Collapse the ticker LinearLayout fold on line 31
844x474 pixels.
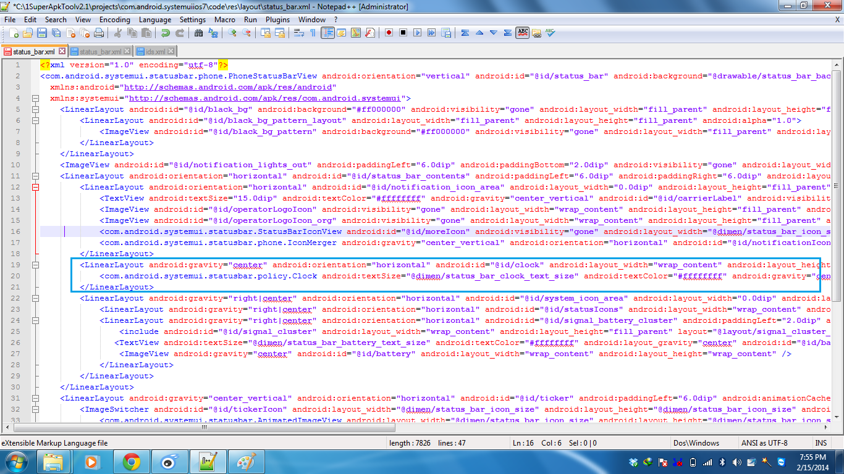pos(35,398)
